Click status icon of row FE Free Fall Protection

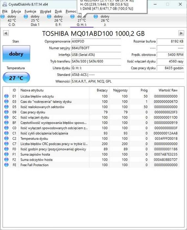(6, 165)
